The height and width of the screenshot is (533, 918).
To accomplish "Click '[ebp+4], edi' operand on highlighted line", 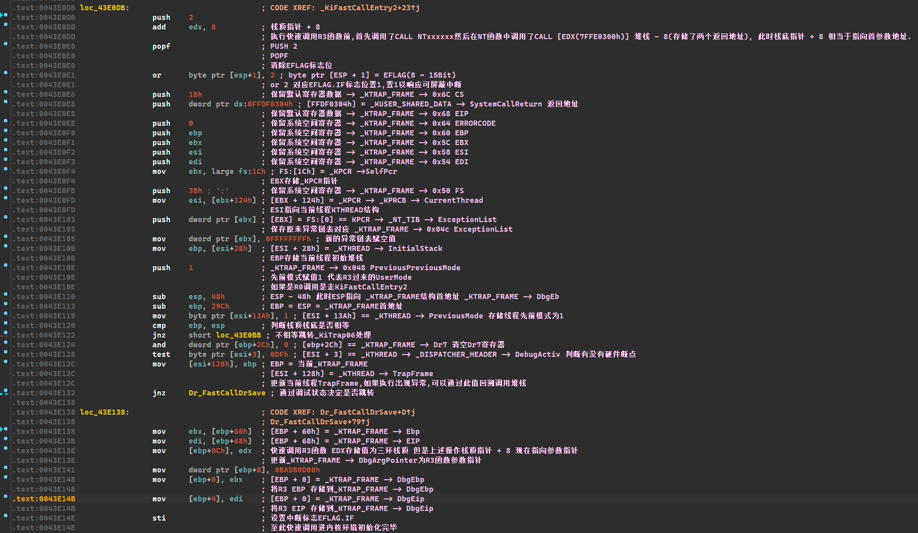I will coord(216,499).
